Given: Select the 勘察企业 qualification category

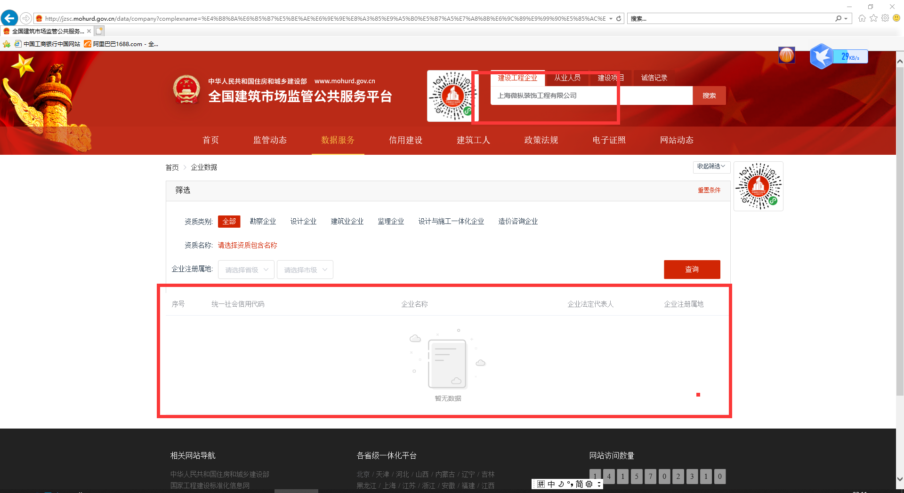Looking at the screenshot, I should tap(263, 222).
